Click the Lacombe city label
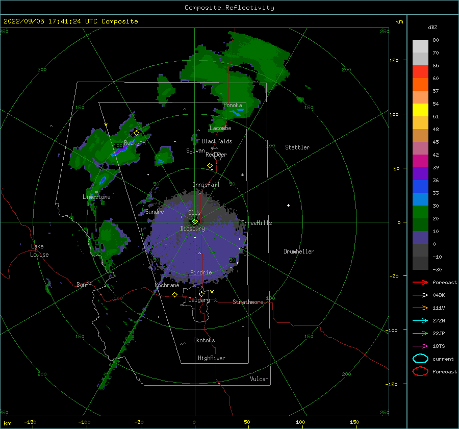 pos(220,128)
